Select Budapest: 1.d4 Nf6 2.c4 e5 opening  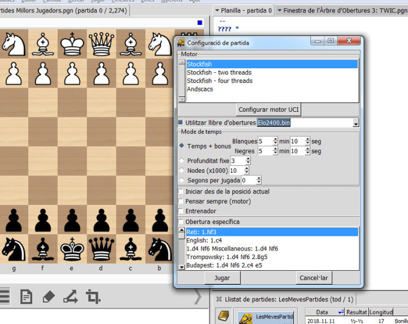(272, 265)
